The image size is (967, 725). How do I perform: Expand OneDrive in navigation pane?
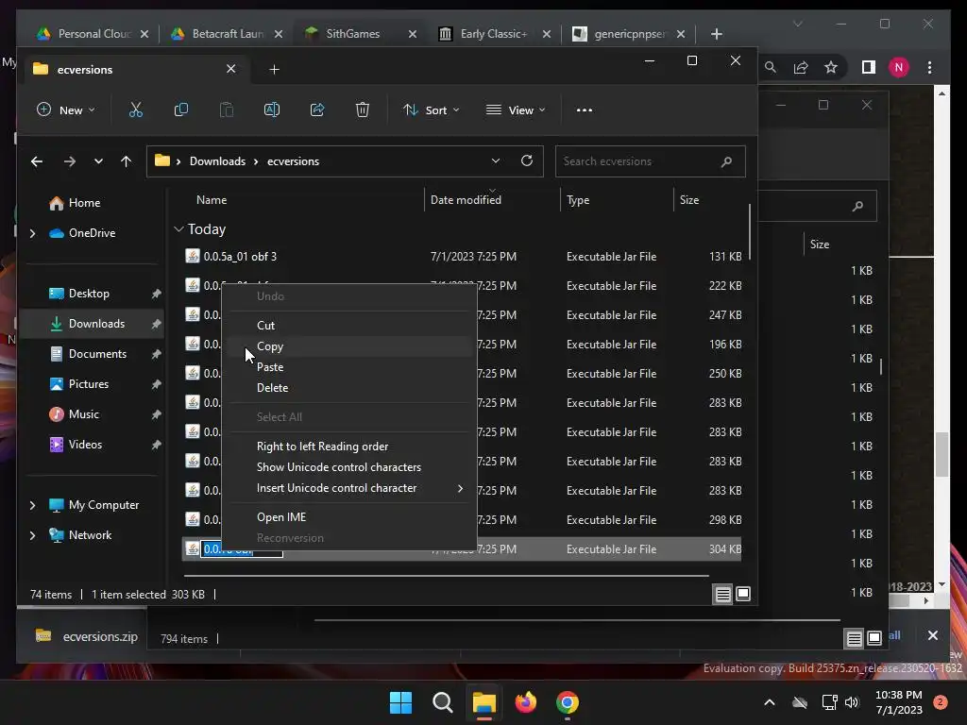click(33, 233)
